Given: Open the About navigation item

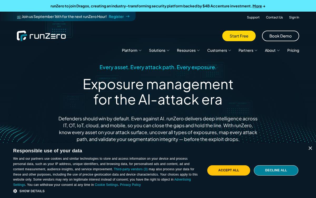Looking at the screenshot, I should [x=270, y=50].
